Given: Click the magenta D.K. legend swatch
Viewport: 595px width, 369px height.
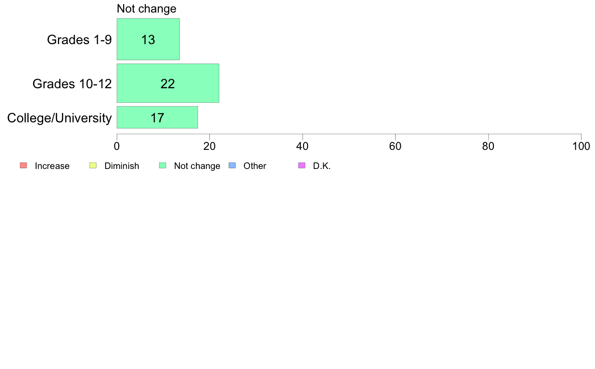Looking at the screenshot, I should 302,165.
